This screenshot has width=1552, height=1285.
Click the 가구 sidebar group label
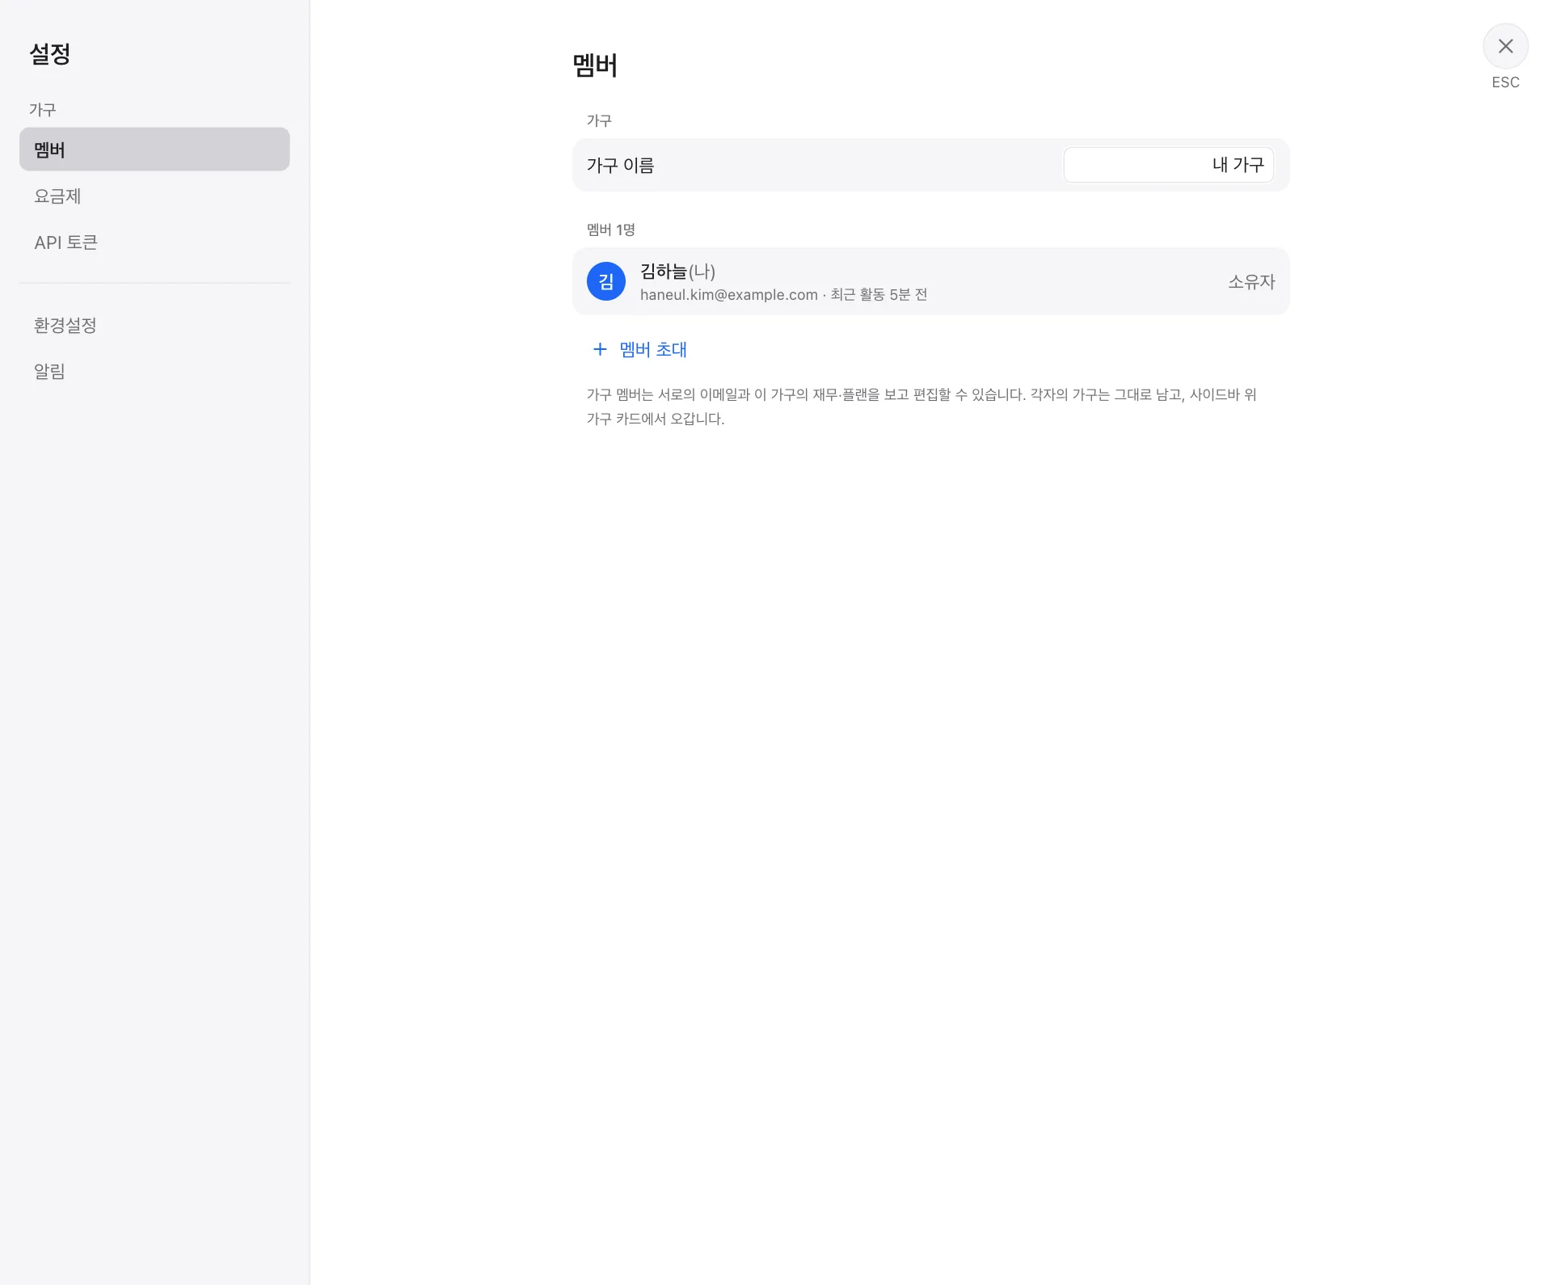point(43,109)
